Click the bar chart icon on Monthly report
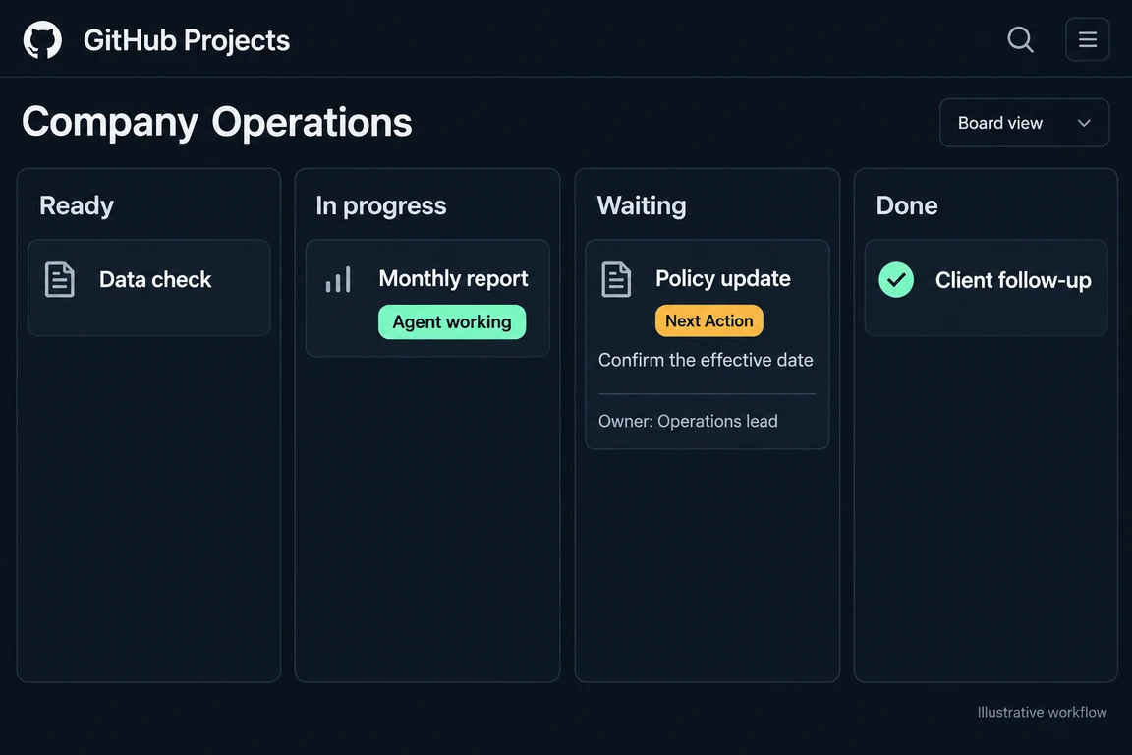This screenshot has width=1132, height=755. point(338,279)
